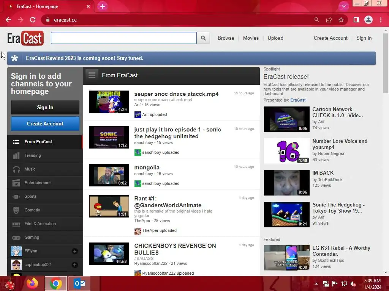The image size is (389, 291).
Task: Select Gaming controller icon in sidebar
Action: pyautogui.click(x=16, y=238)
